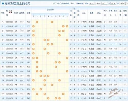128x101 pixels.
Task: Click prize number 349
Action: pyautogui.click(x=28, y=40)
